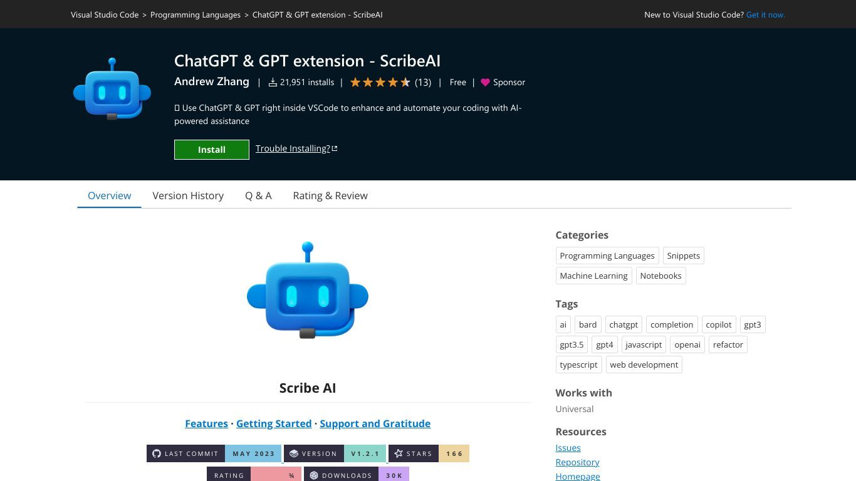Go to Programming Languages breadcrumb

click(x=196, y=14)
